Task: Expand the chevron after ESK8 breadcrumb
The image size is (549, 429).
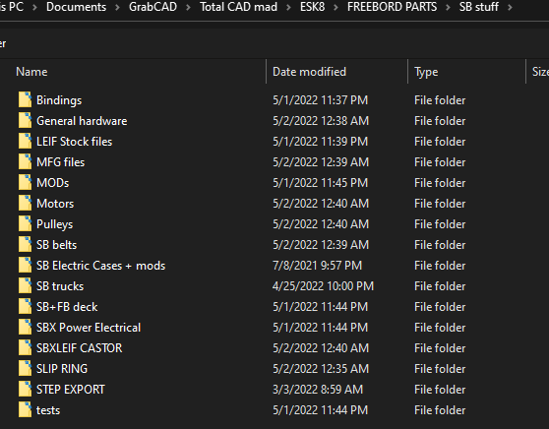Action: pos(335,7)
